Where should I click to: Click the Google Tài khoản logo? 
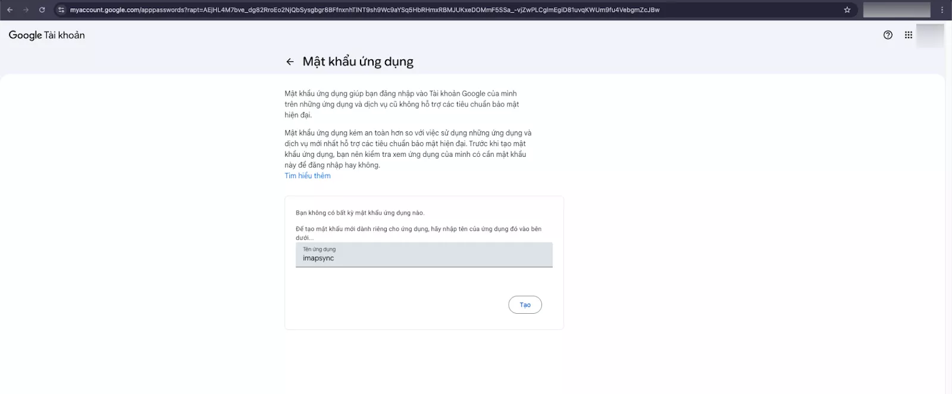[46, 35]
